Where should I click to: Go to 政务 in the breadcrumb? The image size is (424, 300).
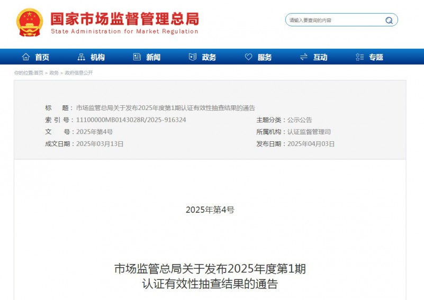click(54, 72)
